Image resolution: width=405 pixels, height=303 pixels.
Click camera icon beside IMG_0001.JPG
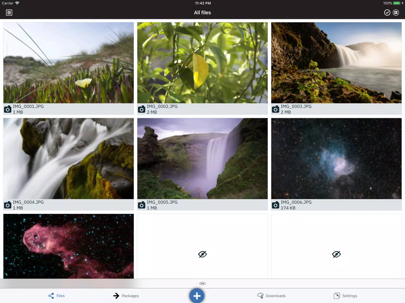7,109
